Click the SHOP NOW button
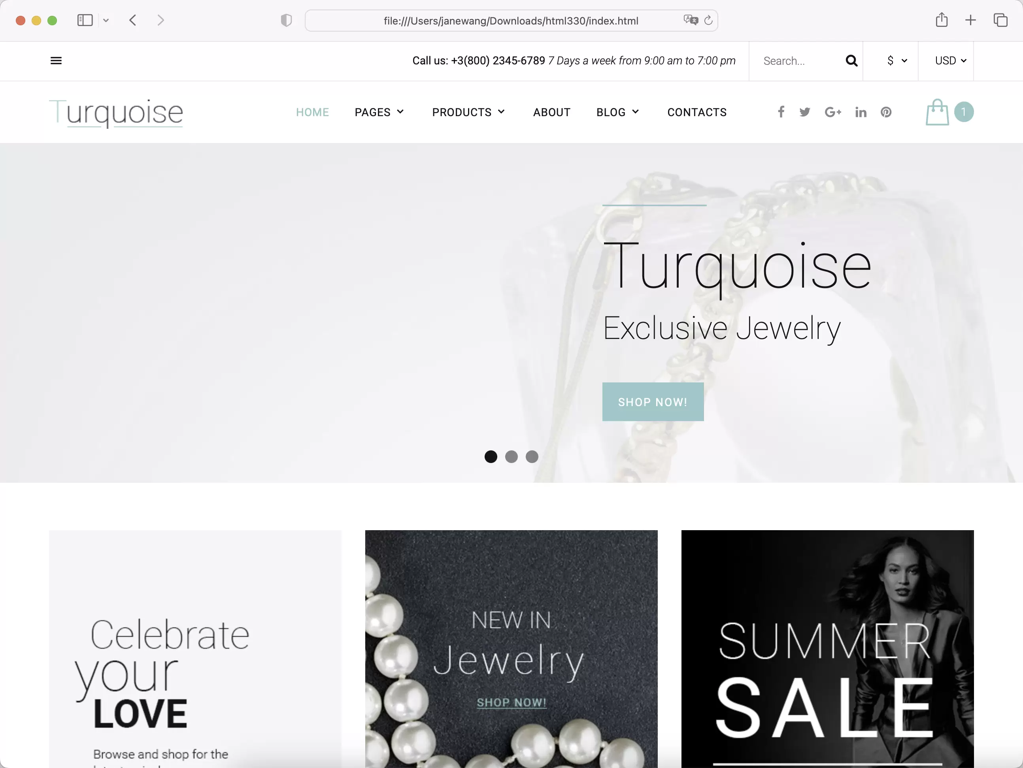Viewport: 1023px width, 768px height. tap(652, 402)
